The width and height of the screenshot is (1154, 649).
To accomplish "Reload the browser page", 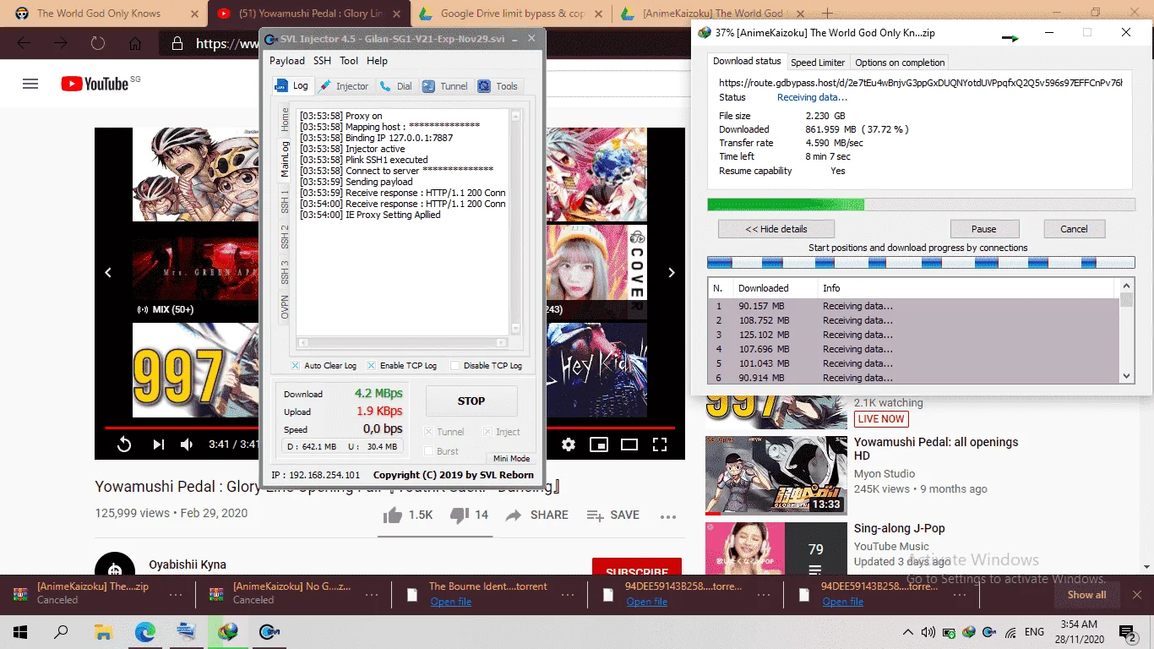I will (x=97, y=43).
